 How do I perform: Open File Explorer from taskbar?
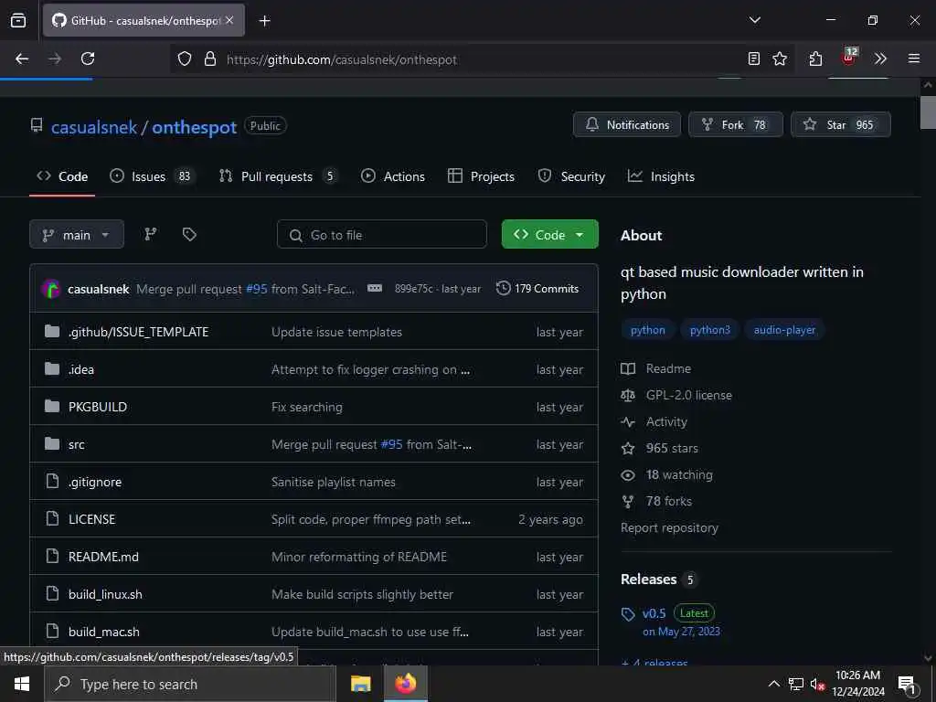pos(360,684)
